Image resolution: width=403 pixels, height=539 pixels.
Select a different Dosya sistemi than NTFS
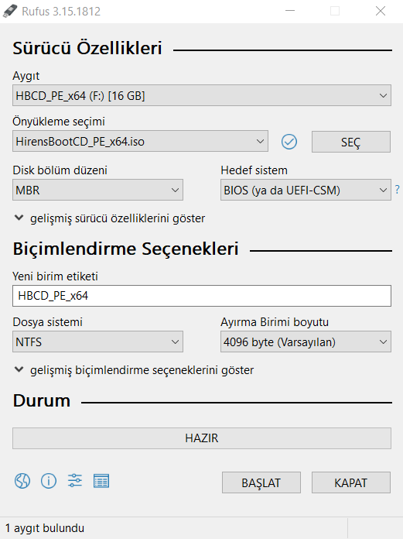tap(97, 342)
